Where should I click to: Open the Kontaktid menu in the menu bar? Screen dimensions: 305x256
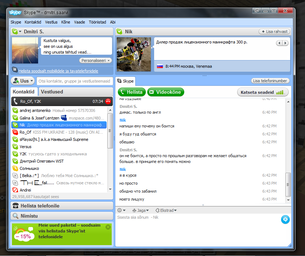coord(33,22)
